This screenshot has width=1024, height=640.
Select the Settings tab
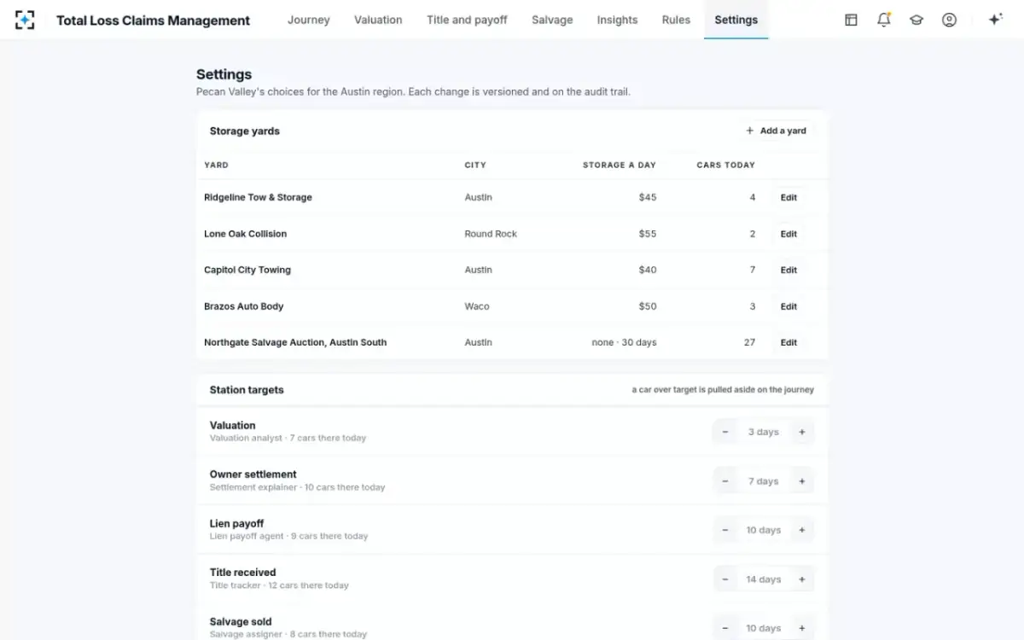coord(736,20)
